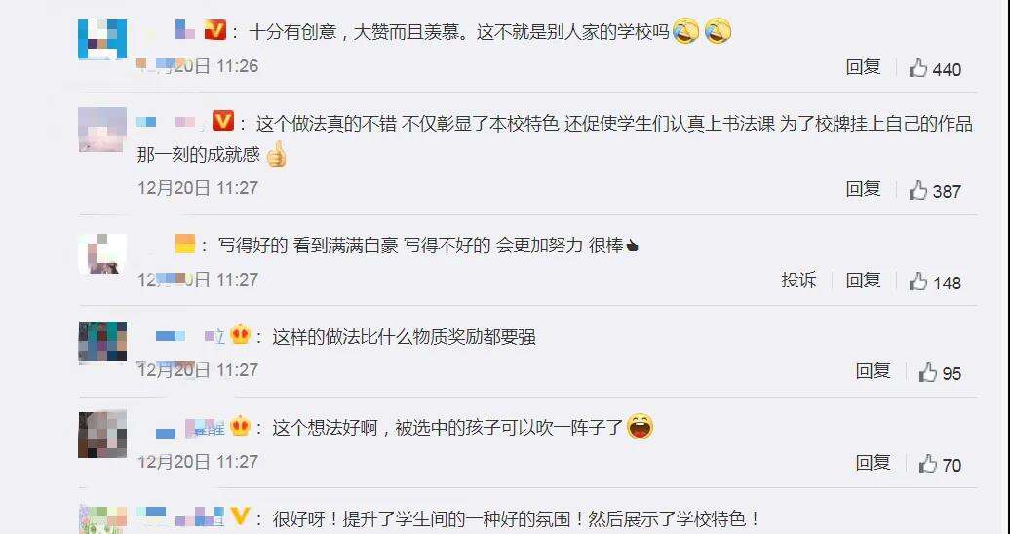This screenshot has width=1010, height=534.
Task: Open the avatar beside the 物质奖励 comment
Action: (102, 343)
